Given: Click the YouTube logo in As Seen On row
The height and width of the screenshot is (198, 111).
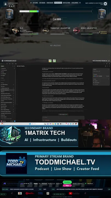Looking at the screenshot, I should (74, 193).
